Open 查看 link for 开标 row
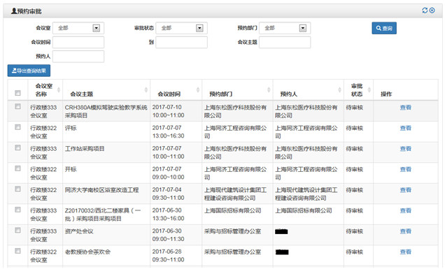Image resolution: width=445 pixels, height=269 pixels. click(x=406, y=169)
